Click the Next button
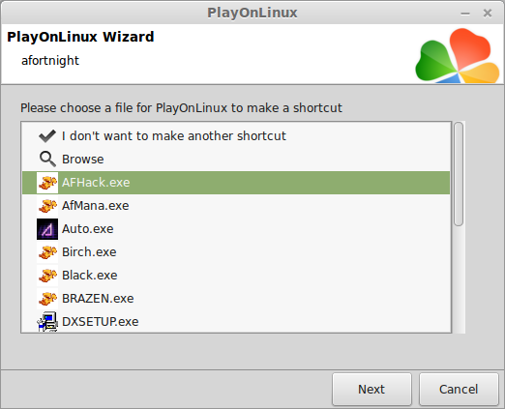This screenshot has width=505, height=409. [x=371, y=390]
